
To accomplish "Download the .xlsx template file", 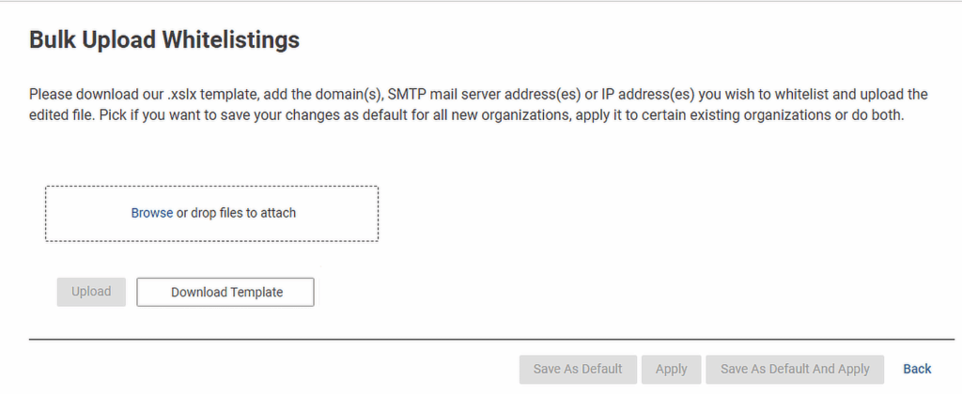I will pos(225,292).
